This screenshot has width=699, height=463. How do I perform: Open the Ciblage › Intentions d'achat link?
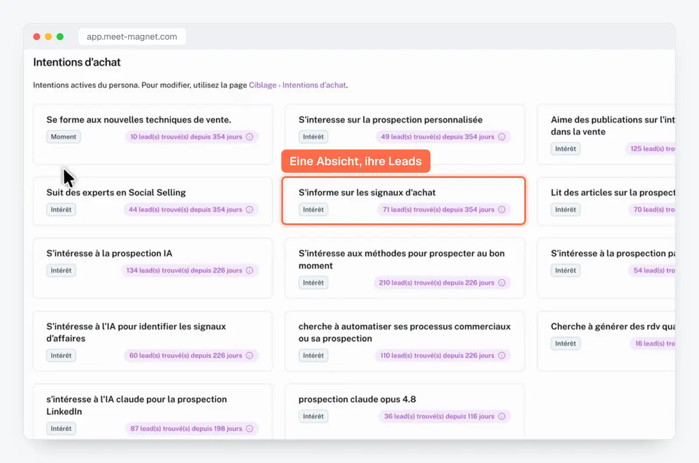(298, 85)
